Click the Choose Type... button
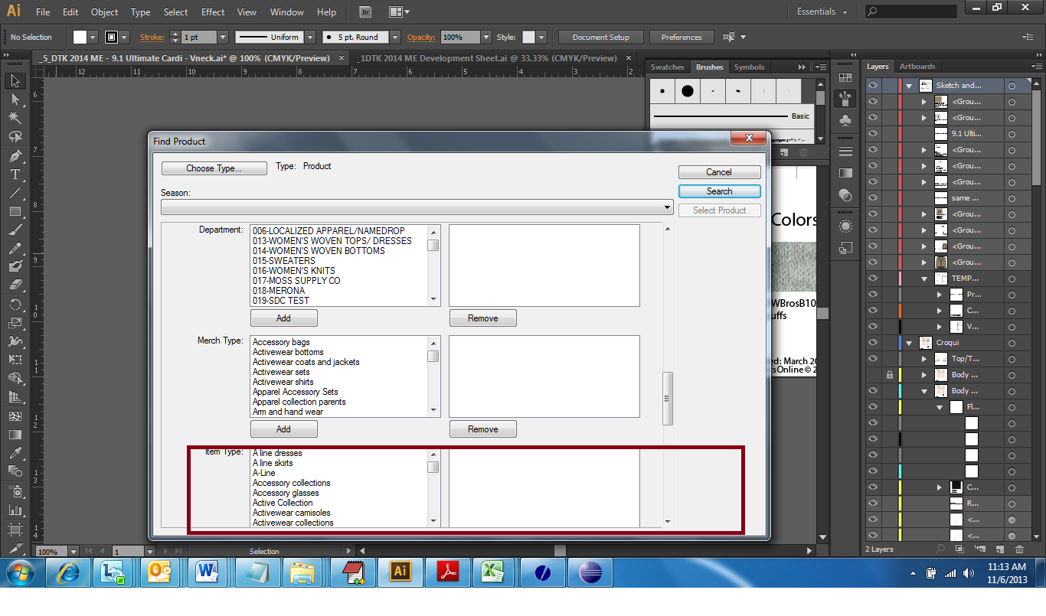Viewport: 1046px width, 616px height. (214, 168)
